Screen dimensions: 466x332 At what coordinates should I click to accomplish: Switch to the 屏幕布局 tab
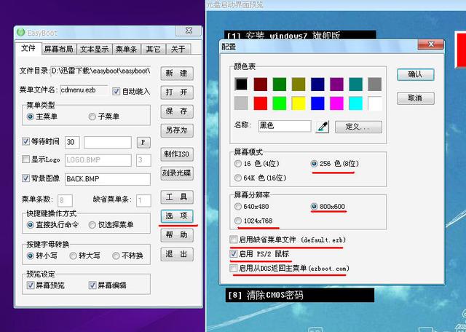coord(59,50)
